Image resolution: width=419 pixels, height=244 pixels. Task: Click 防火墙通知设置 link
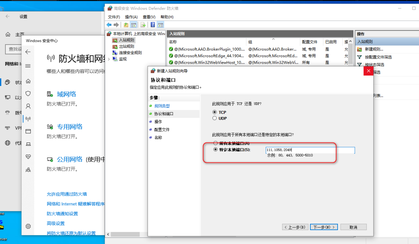(62, 214)
